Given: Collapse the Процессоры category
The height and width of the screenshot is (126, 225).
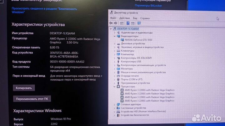Looking at the screenshot, I should coord(114,86).
